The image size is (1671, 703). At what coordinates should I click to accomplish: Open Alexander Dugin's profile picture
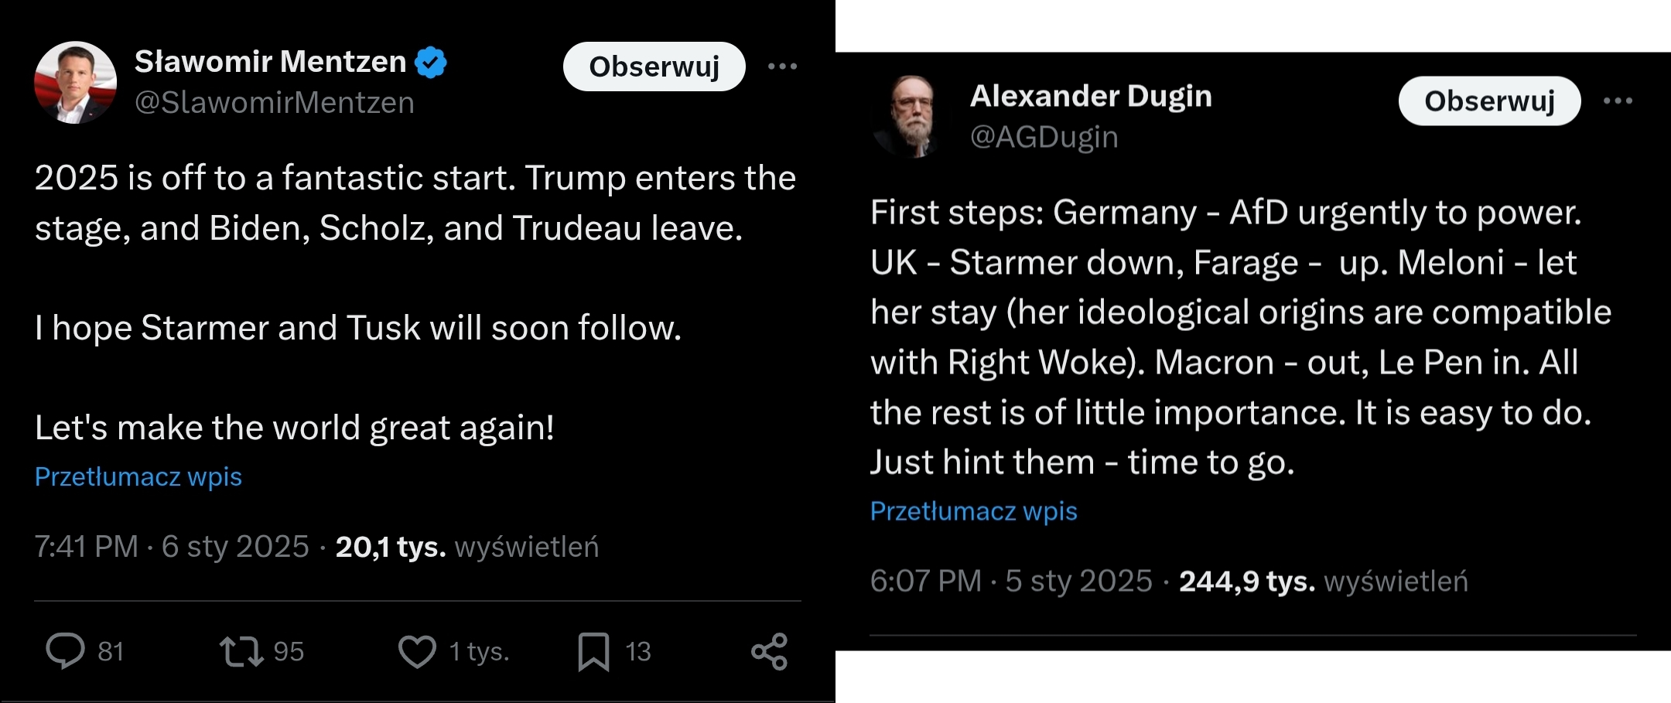coord(911,116)
